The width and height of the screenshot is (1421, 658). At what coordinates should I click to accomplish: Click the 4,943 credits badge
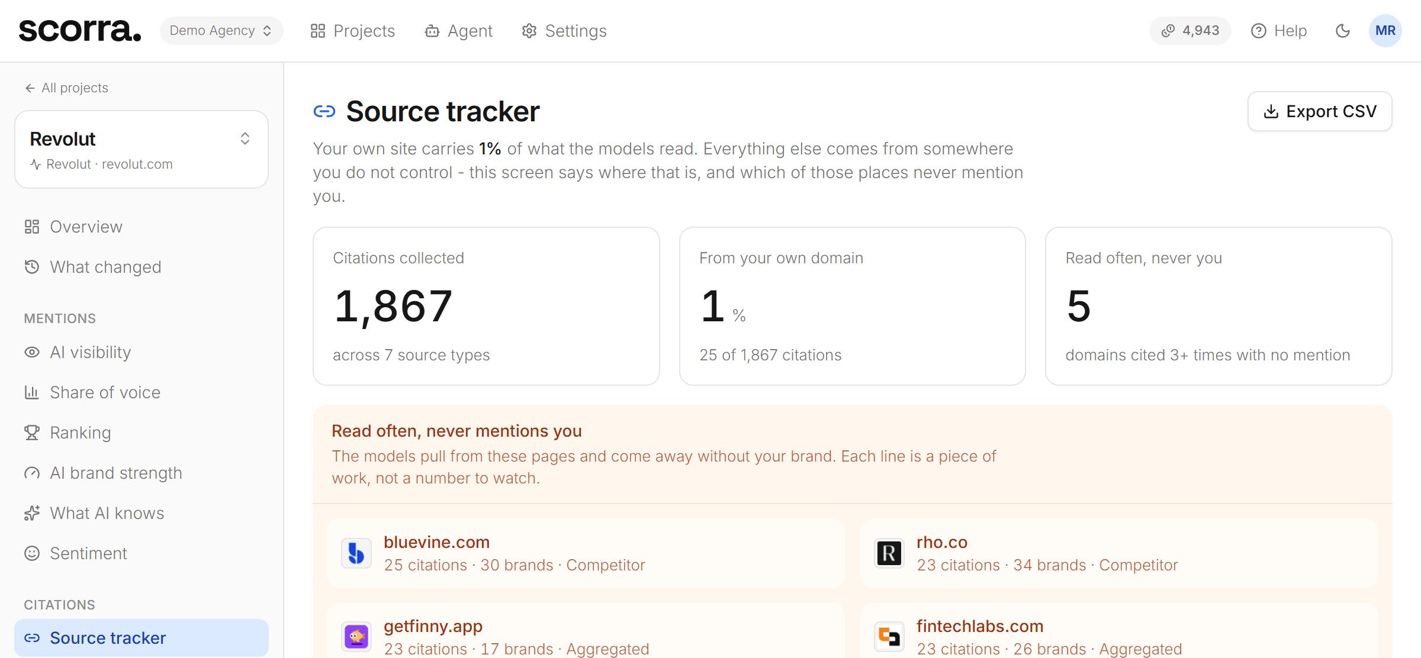click(1190, 31)
